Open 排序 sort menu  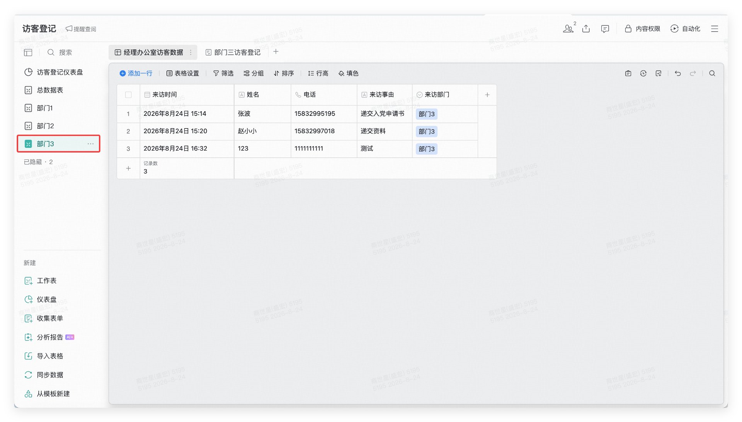tap(284, 73)
